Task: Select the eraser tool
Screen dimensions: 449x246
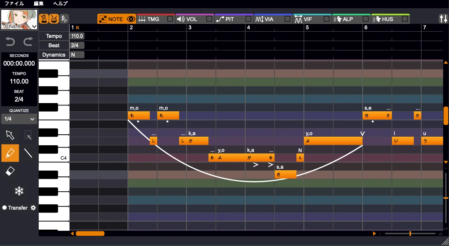Action: [x=10, y=171]
